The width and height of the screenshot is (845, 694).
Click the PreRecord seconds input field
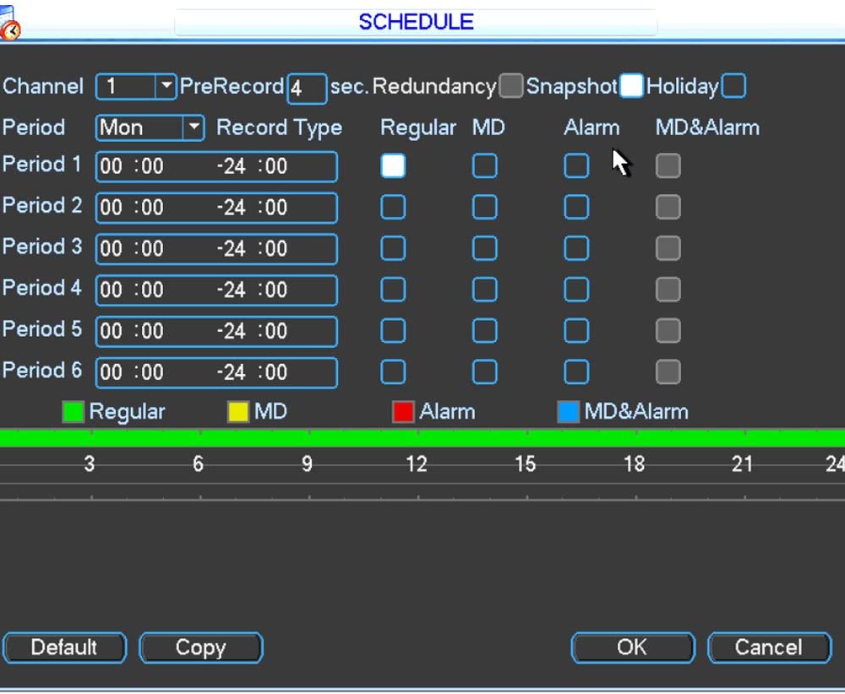point(307,89)
